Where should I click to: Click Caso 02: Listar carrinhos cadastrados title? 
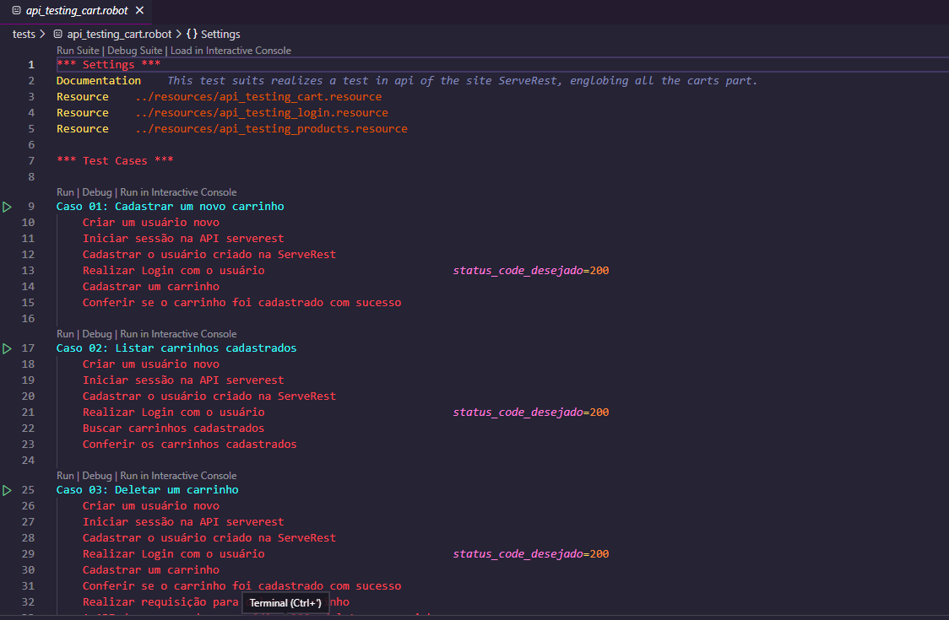pos(176,348)
